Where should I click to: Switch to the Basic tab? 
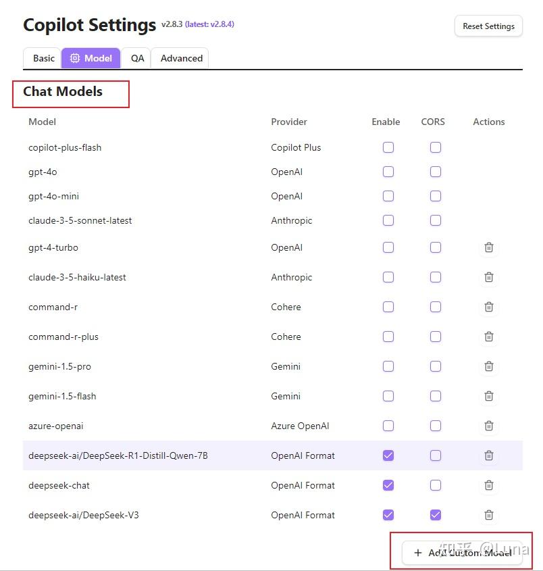pos(43,58)
